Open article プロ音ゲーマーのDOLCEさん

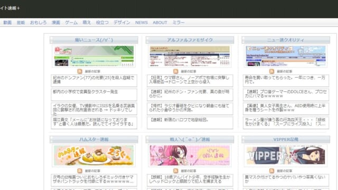286,95
